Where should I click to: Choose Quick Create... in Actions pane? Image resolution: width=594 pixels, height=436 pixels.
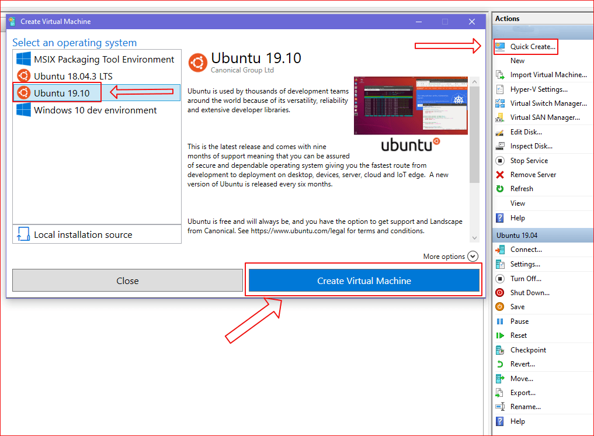[x=533, y=47]
